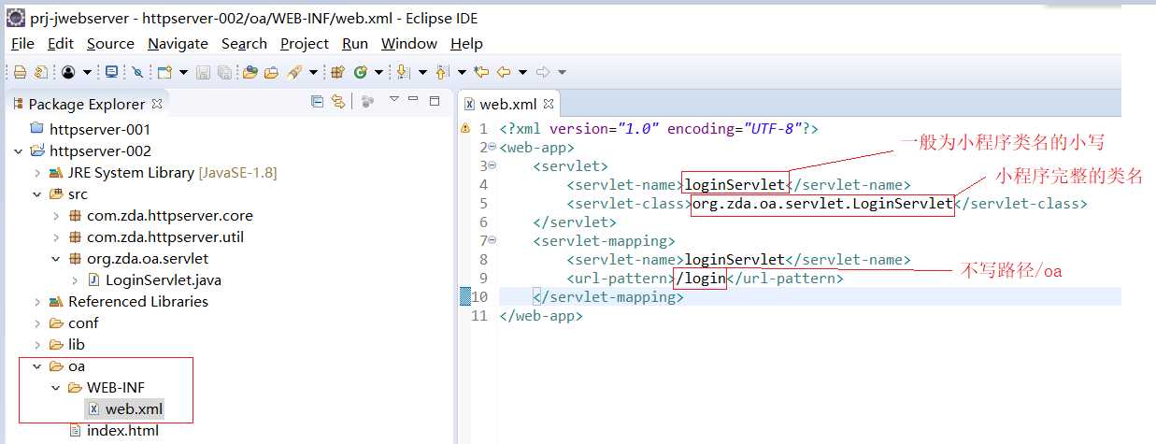Open Package Explorer View Menu triangle
This screenshot has height=444, width=1156.
393,100
